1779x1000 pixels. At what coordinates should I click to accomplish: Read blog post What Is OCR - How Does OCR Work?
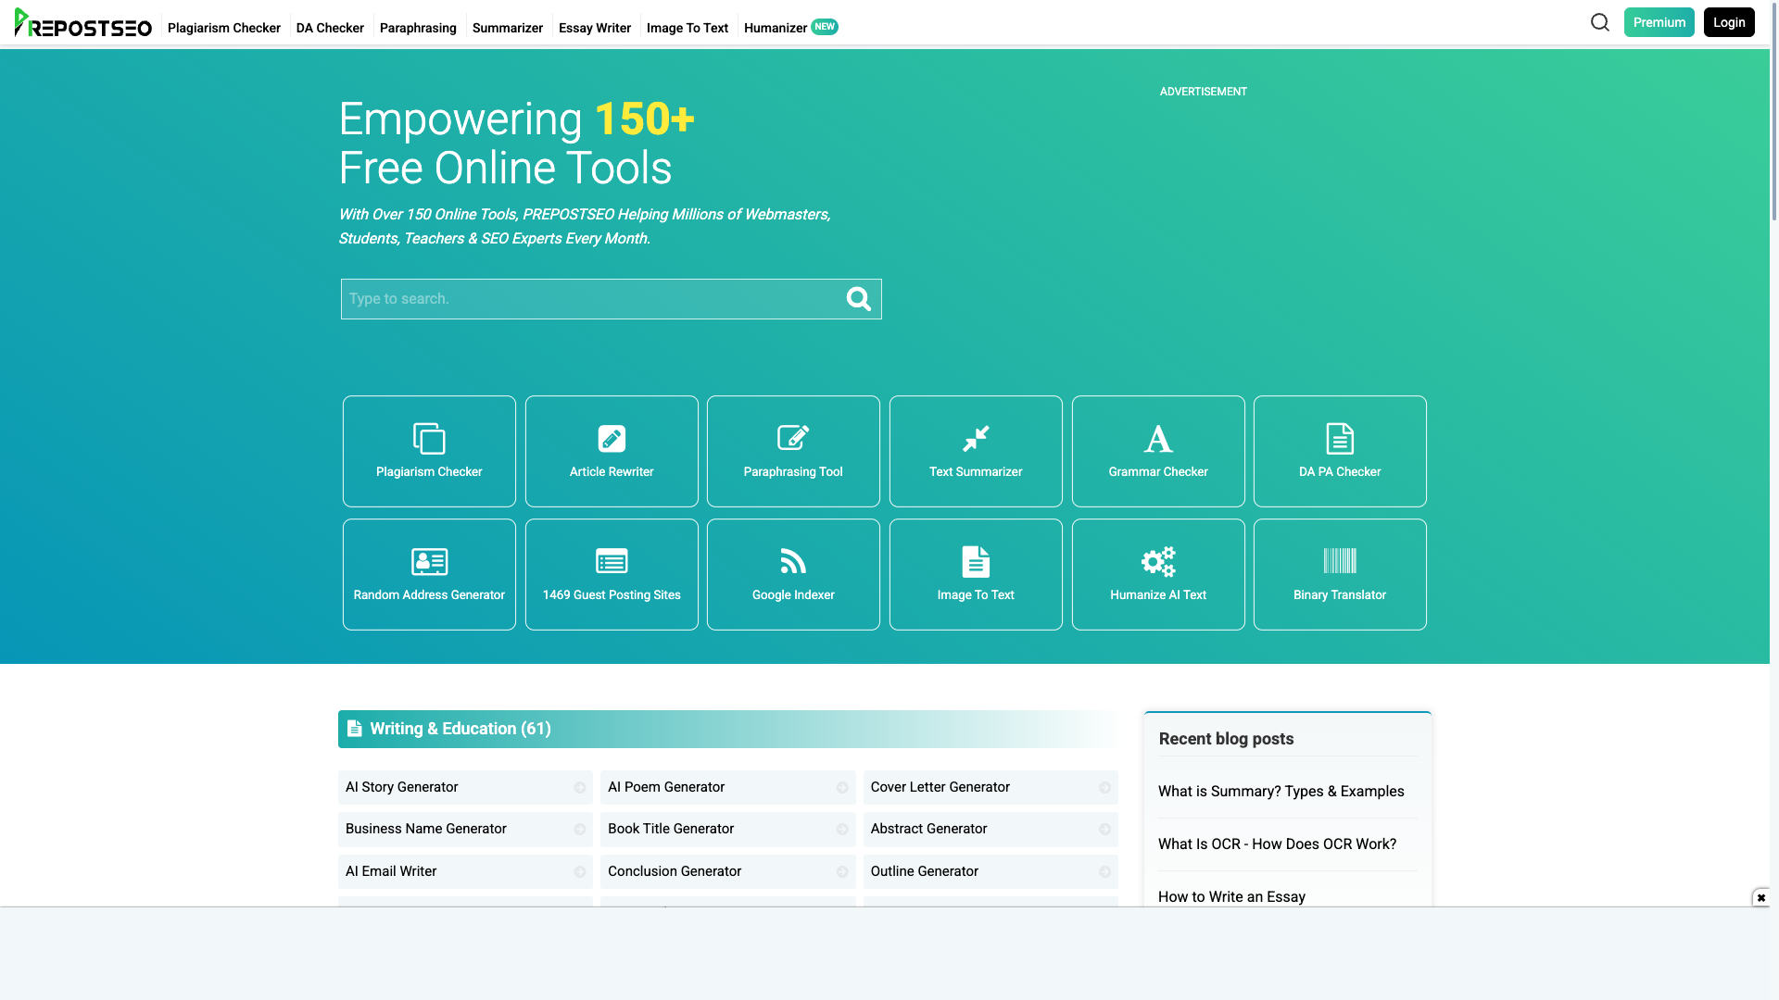pyautogui.click(x=1277, y=844)
